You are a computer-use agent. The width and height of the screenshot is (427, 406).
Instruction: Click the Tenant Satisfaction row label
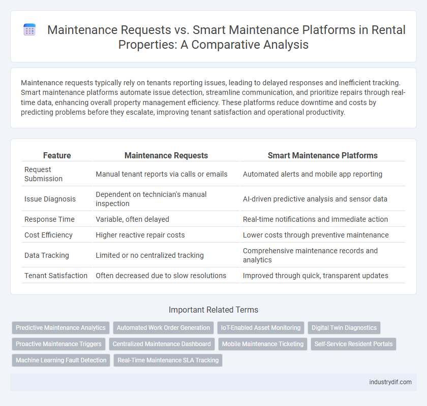(56, 276)
